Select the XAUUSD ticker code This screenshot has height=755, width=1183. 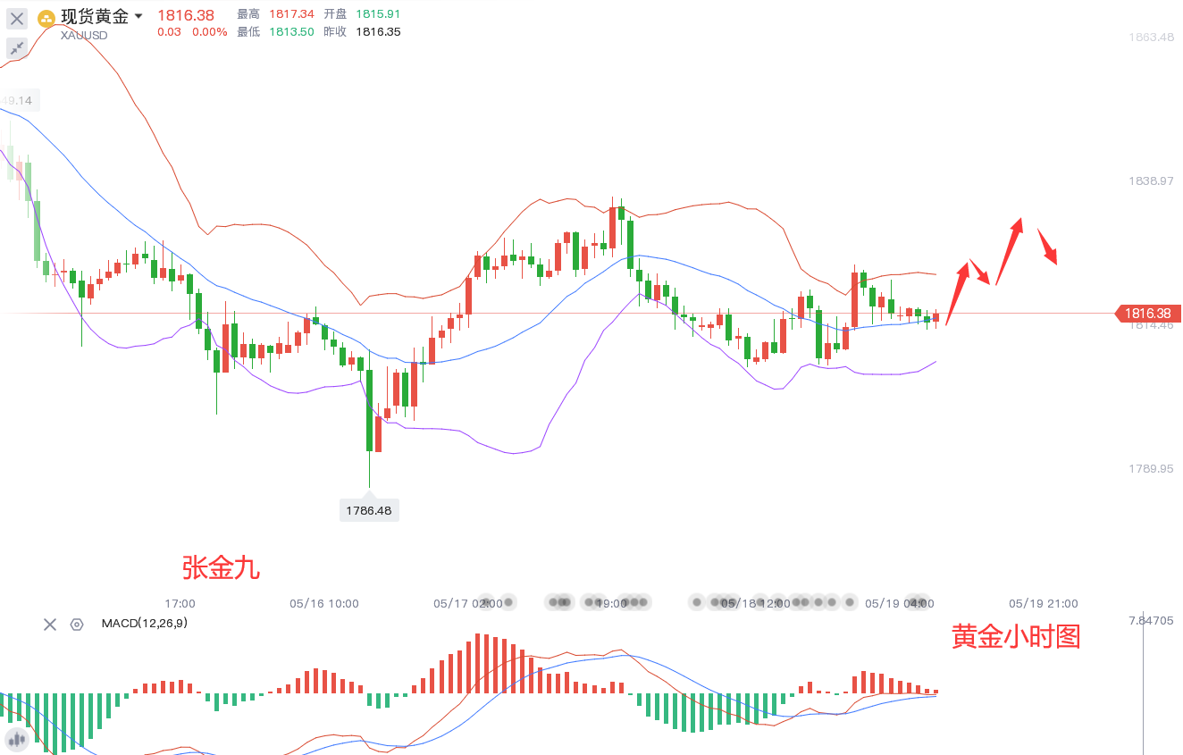(84, 35)
